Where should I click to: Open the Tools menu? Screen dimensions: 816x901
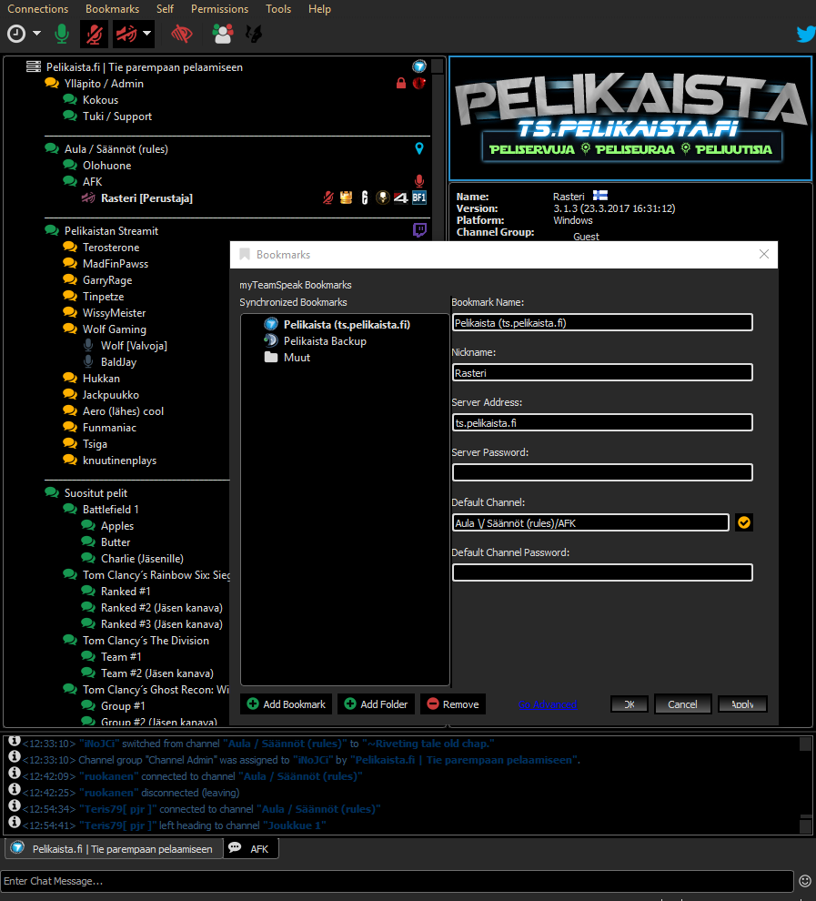click(278, 9)
